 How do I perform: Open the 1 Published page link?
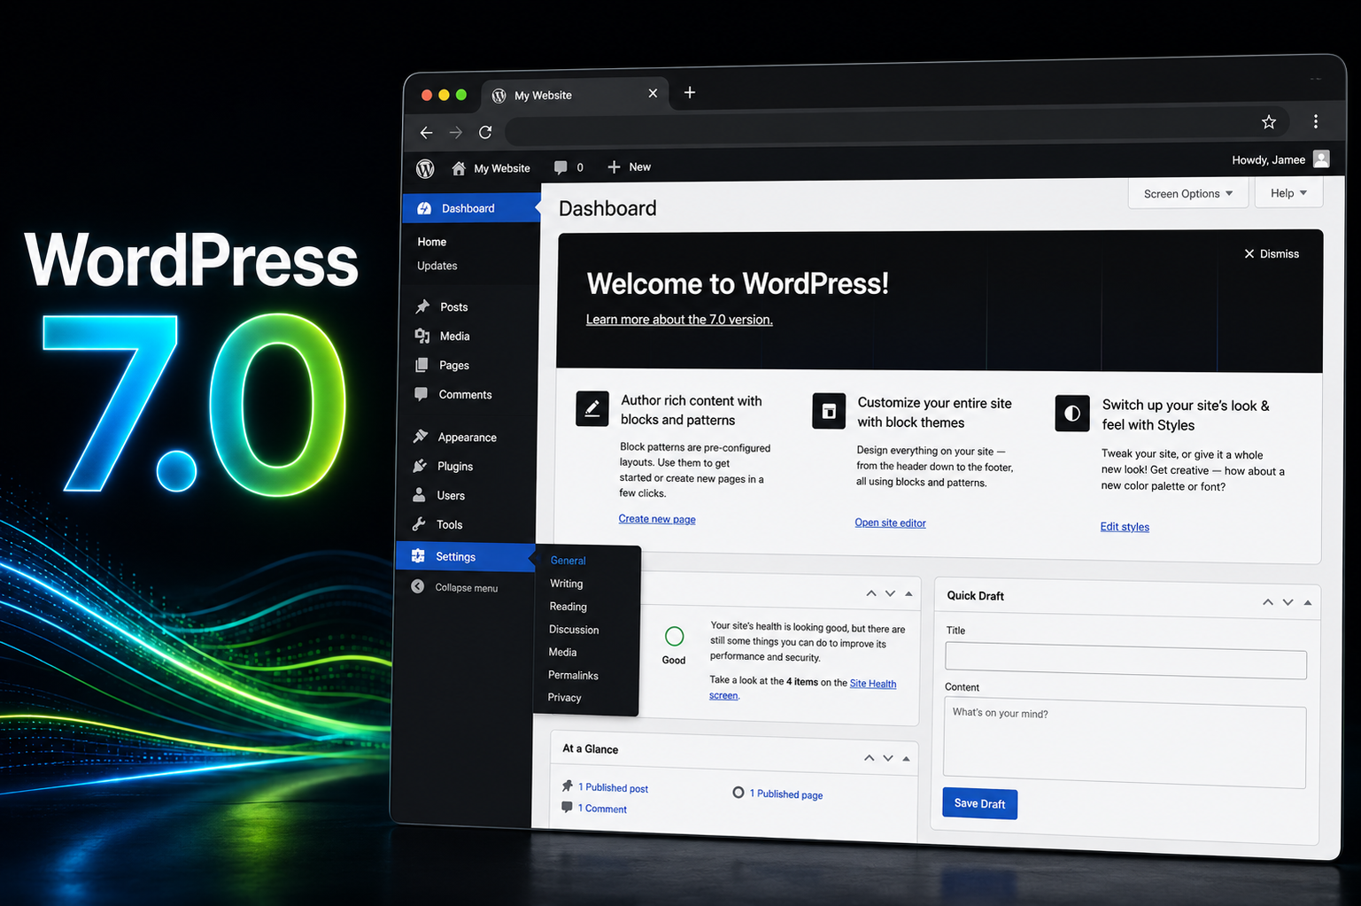coord(786,794)
